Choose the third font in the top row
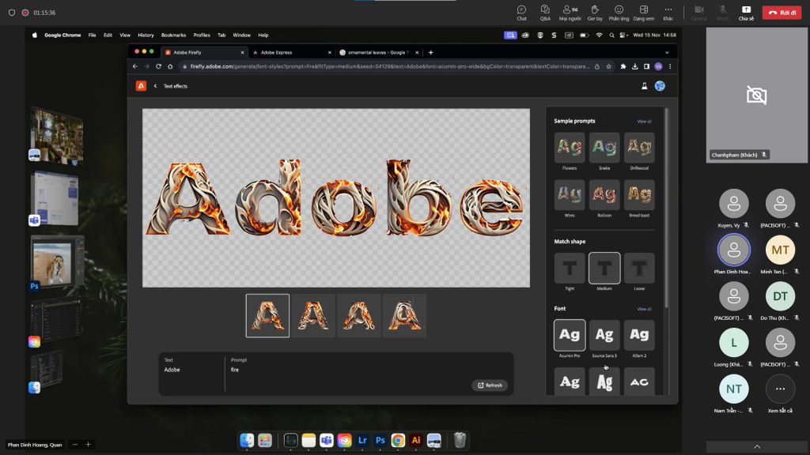The image size is (810, 455). (x=639, y=335)
